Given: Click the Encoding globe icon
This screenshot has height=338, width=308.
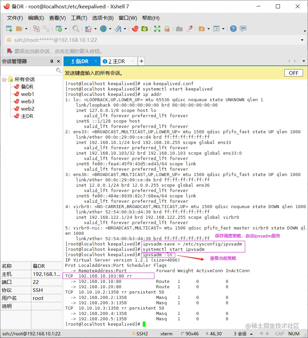Looking at the screenshot, I should [x=103, y=29].
